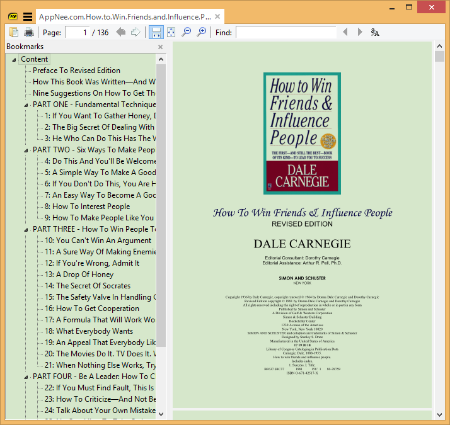Open chapter 19 An Appeal That Everybody Likes
Image resolution: width=450 pixels, height=425 pixels.
[100, 342]
